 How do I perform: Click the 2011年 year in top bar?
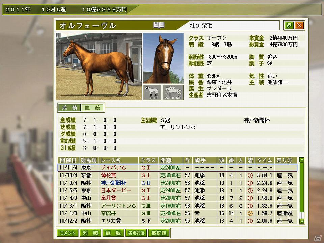(18, 9)
